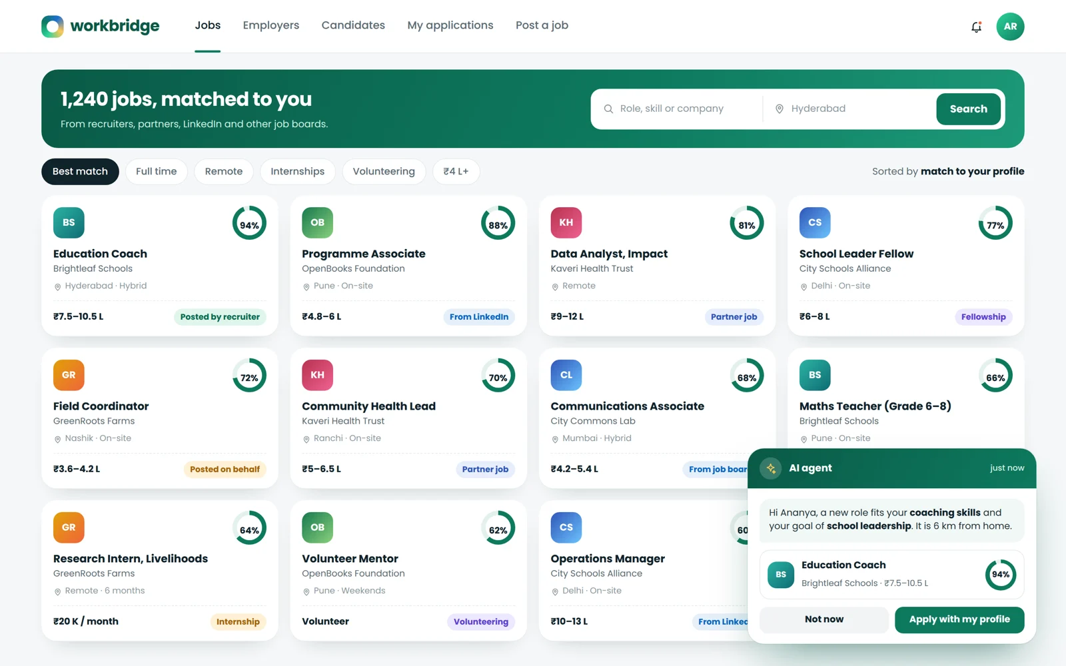
Task: Open the Employers tab
Action: pyautogui.click(x=271, y=25)
